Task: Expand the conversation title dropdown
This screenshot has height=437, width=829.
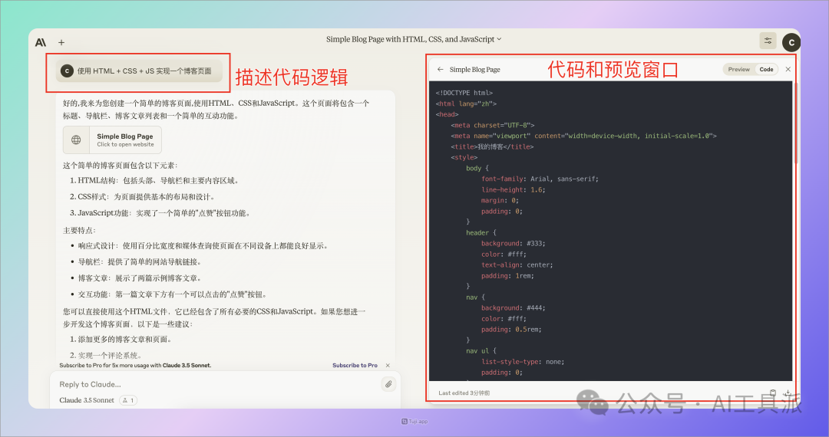Action: tap(499, 39)
